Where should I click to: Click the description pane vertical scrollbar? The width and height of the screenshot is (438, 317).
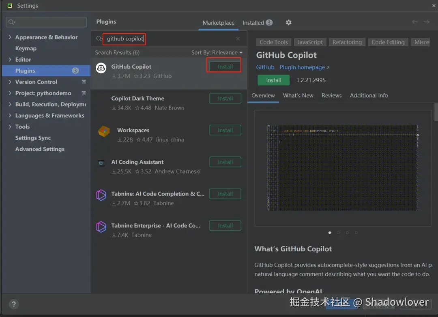coord(436,112)
